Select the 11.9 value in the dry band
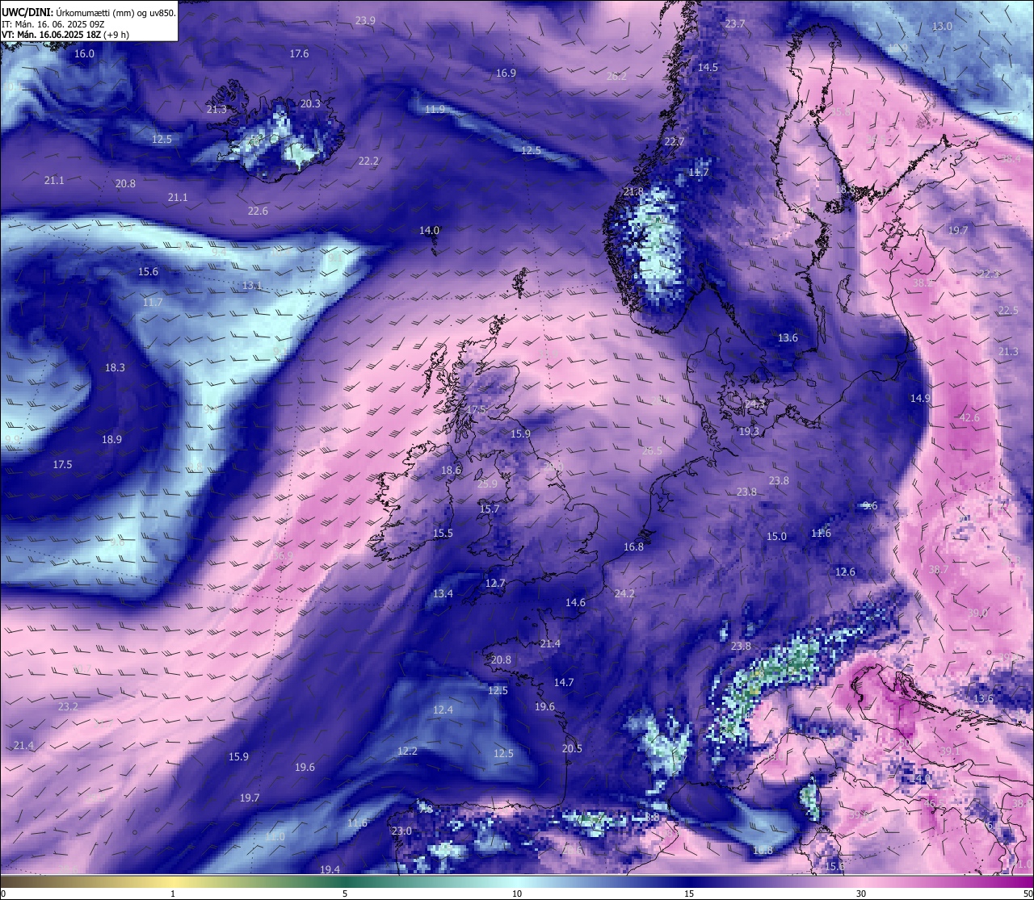1034x900 pixels. (x=435, y=110)
